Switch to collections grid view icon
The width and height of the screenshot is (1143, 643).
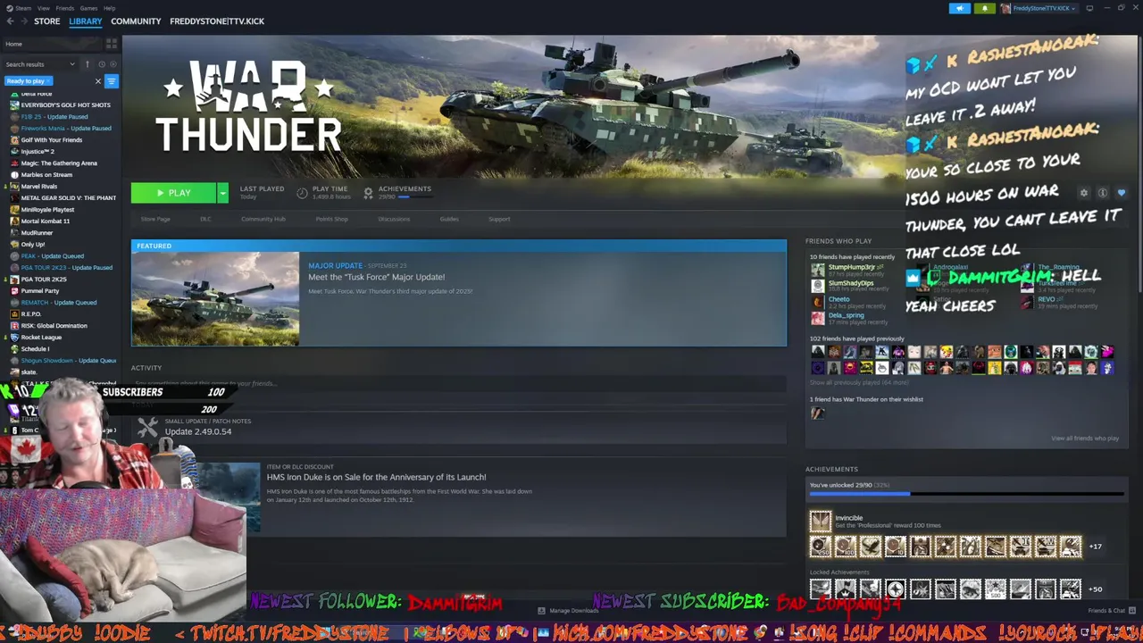112,44
